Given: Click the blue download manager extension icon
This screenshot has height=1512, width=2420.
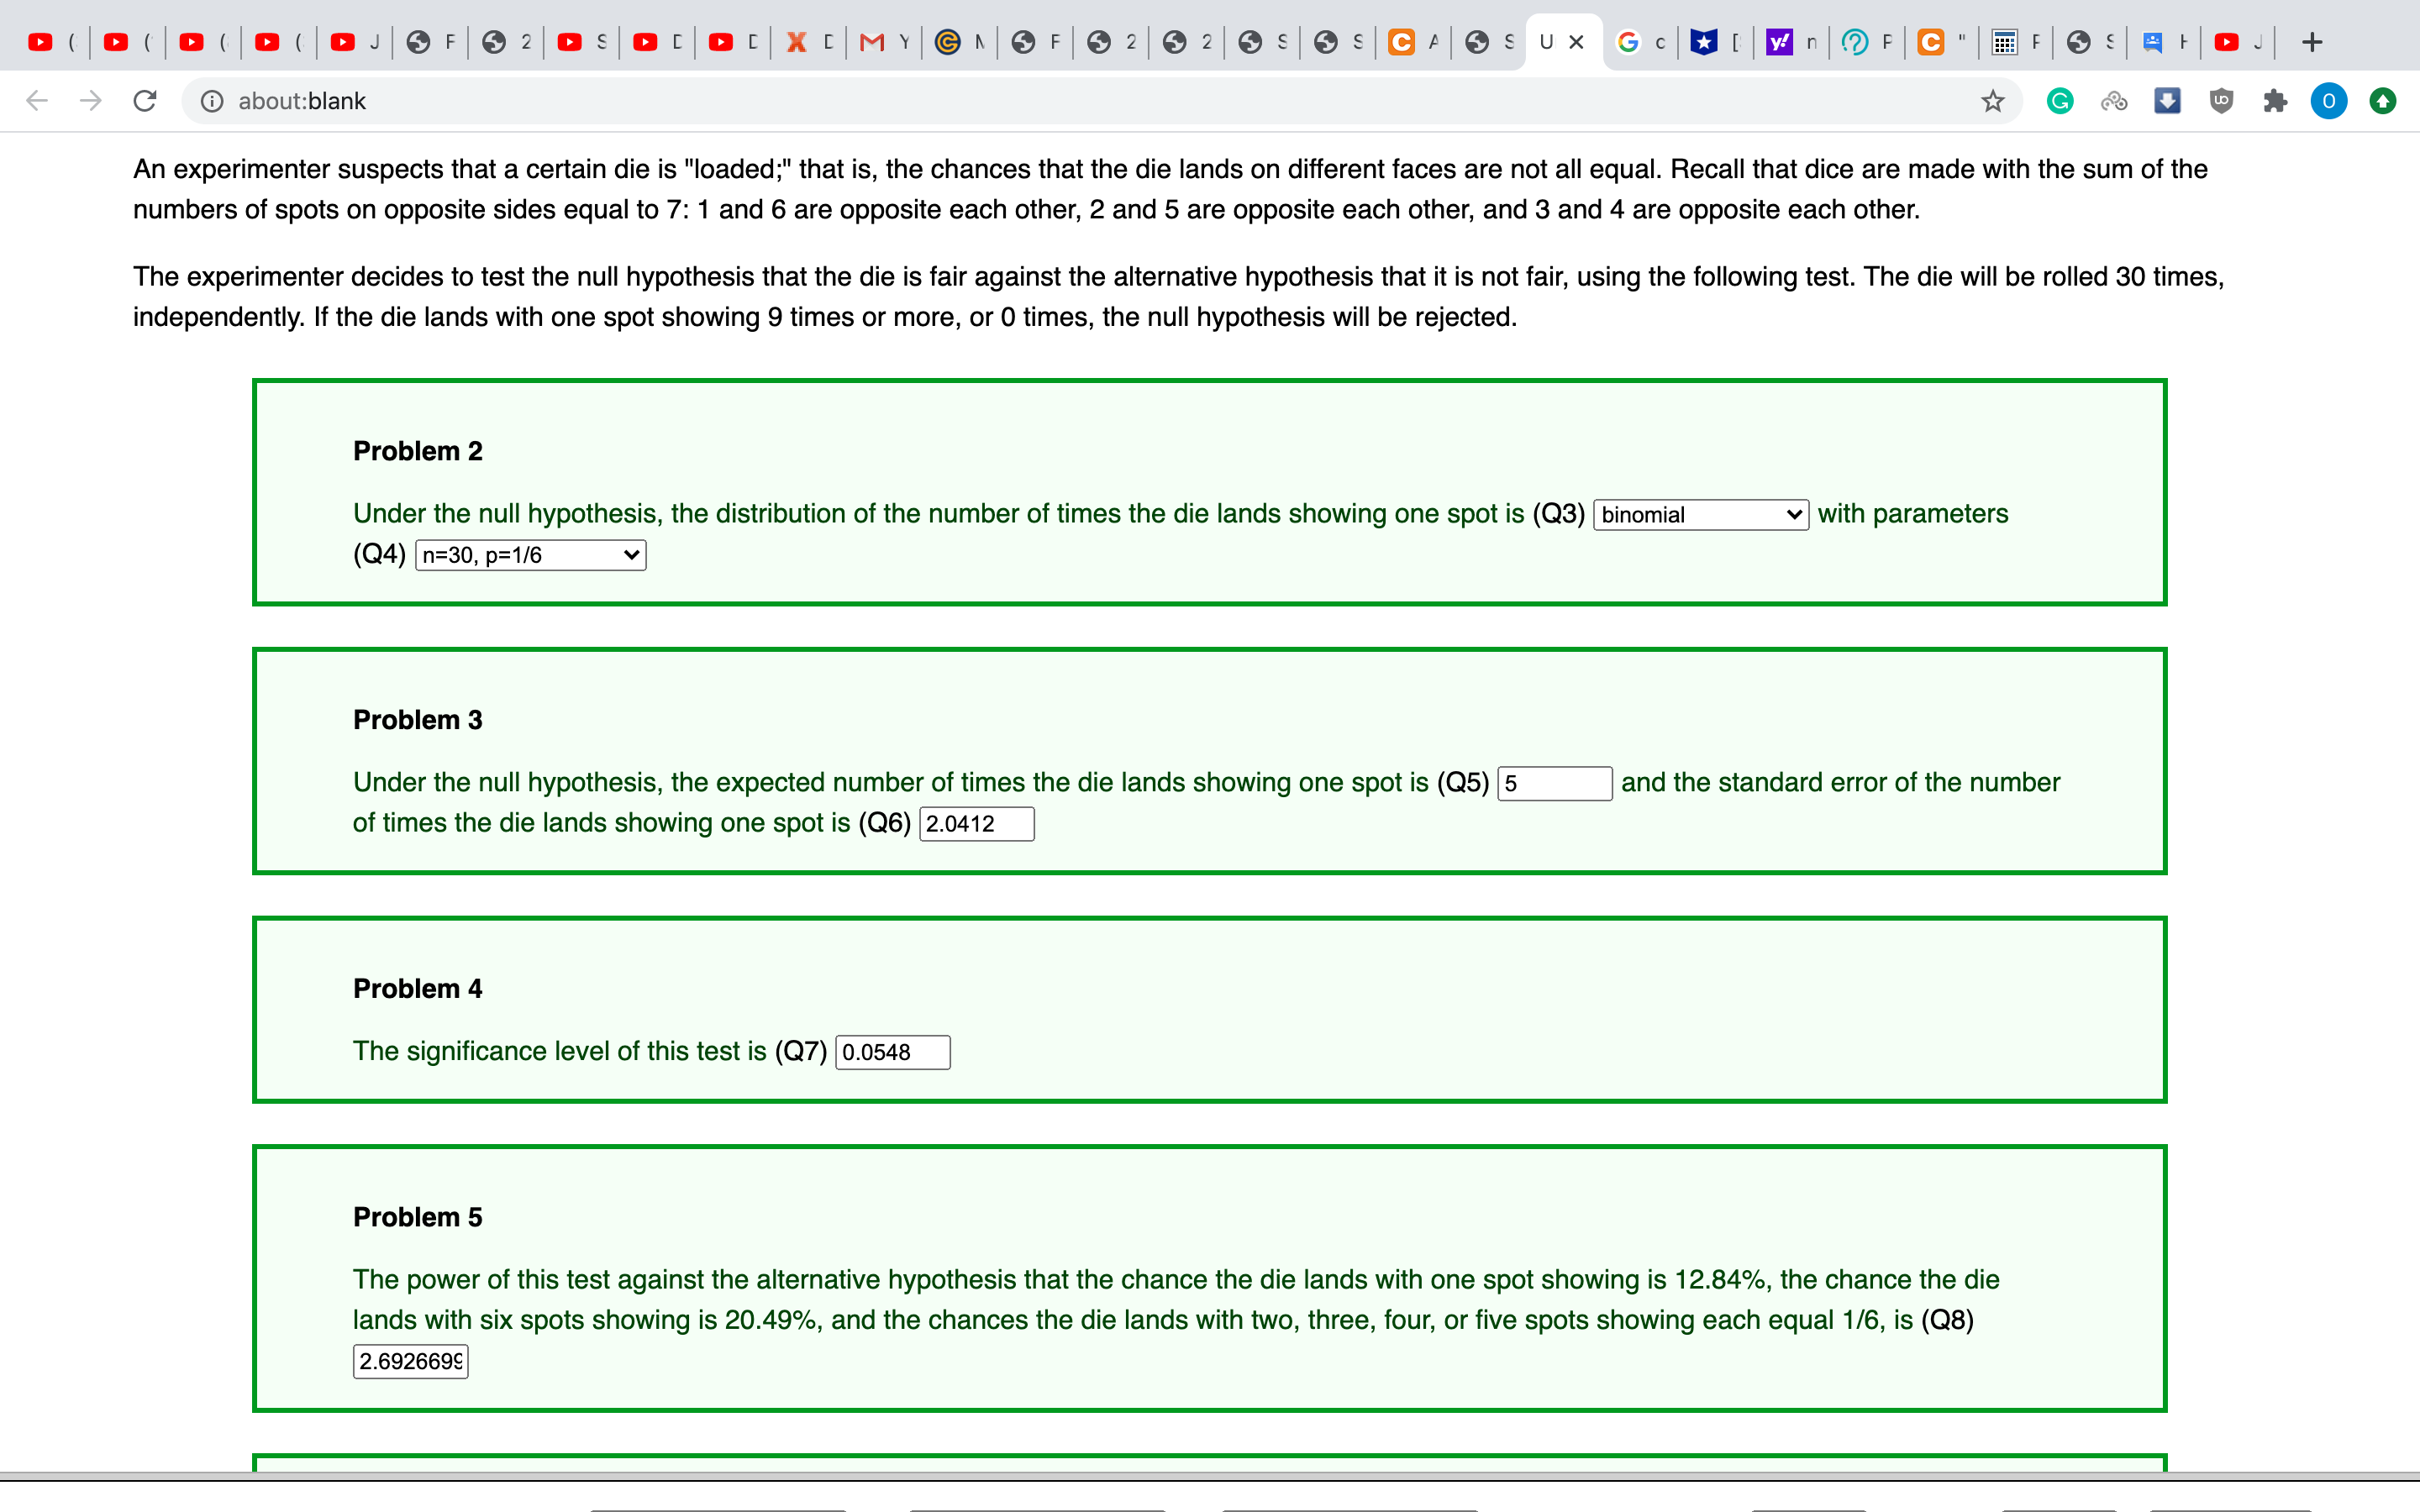Looking at the screenshot, I should (x=2167, y=100).
